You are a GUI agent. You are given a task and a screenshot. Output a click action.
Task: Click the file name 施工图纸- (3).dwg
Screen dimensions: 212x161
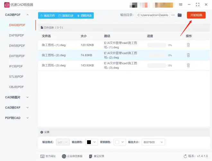(54, 65)
